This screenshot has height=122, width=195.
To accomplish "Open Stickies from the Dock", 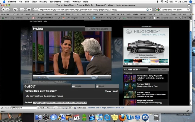I will [115, 117].
